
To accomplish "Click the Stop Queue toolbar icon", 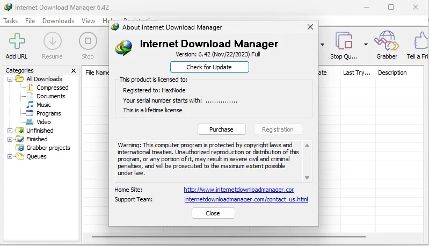I will click(344, 41).
